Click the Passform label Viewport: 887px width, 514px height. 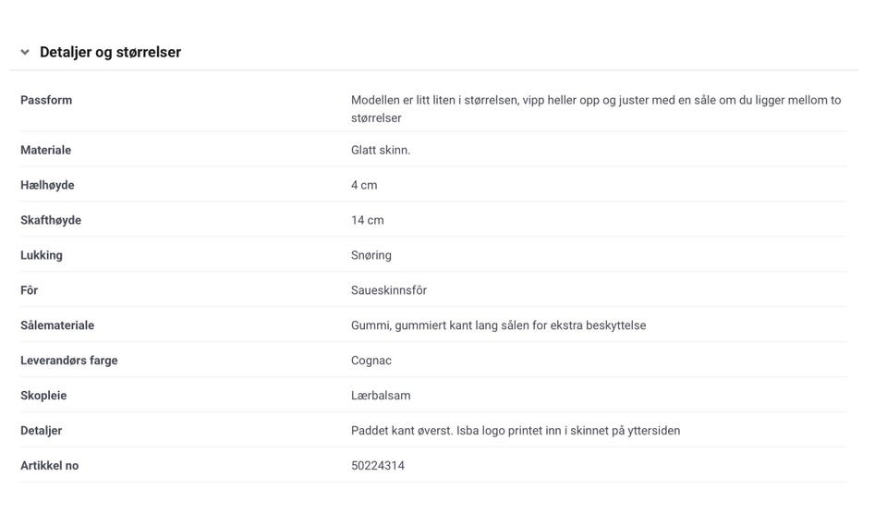coord(46,100)
